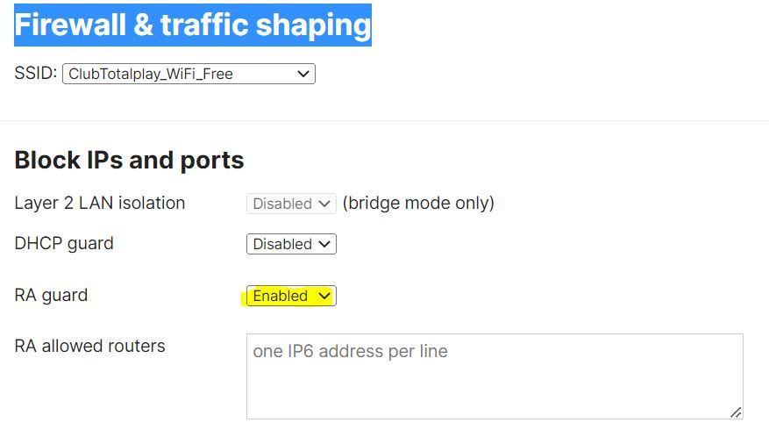The image size is (769, 437).
Task: Click the greyed chevron of Layer 2 isolation
Action: point(324,204)
